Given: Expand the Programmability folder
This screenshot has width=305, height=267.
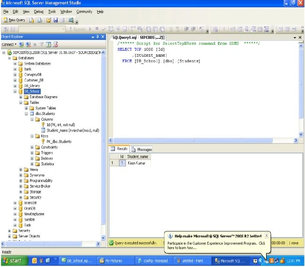Looking at the screenshot, I should pos(21,181).
